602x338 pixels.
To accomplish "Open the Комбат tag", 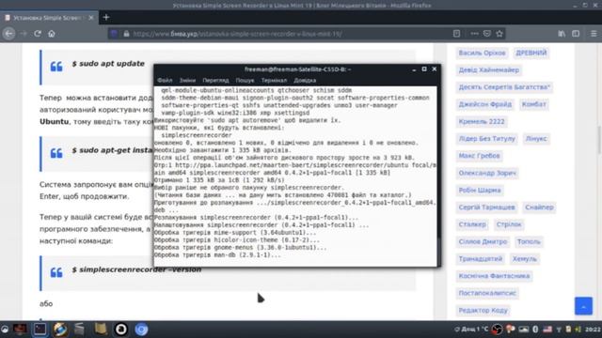I will 533,104.
